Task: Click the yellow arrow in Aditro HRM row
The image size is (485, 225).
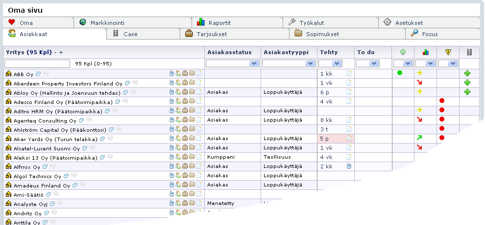Action: (419, 110)
